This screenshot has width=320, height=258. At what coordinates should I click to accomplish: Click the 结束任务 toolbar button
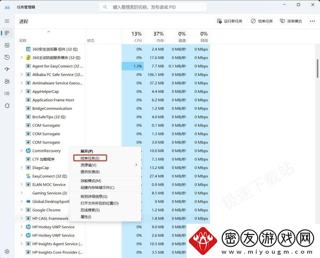[x=262, y=21]
